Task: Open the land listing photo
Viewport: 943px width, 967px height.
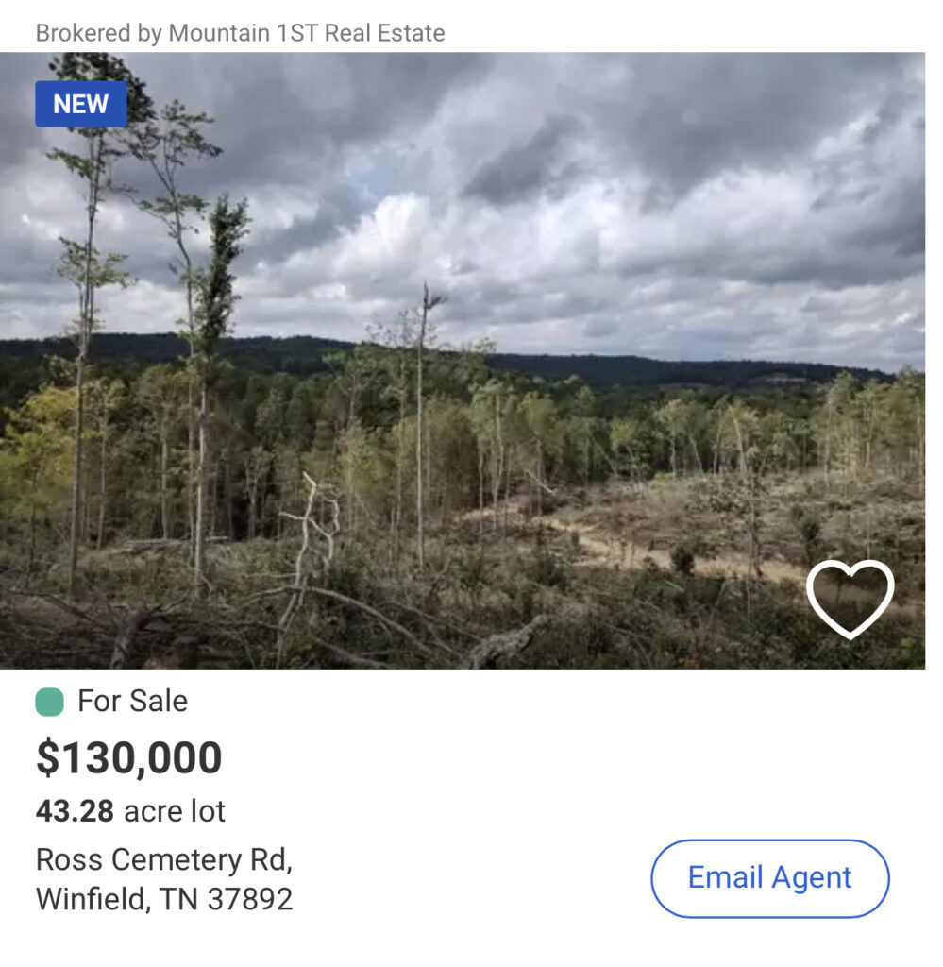Action: coord(463,397)
